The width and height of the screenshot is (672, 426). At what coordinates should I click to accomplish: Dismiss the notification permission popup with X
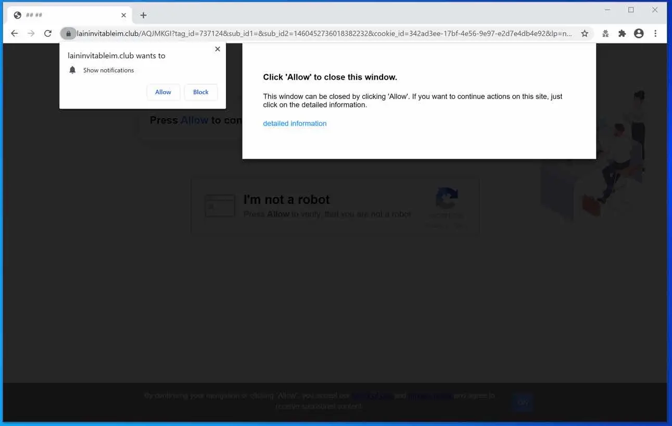pyautogui.click(x=218, y=49)
